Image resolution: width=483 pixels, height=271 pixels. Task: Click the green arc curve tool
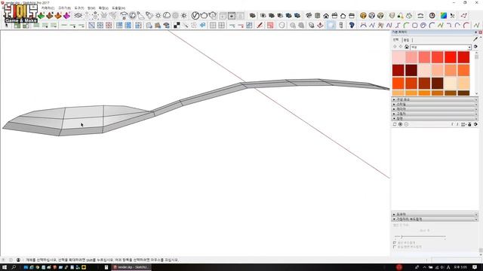[x=406, y=25]
